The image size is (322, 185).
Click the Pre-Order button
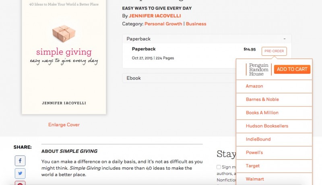point(274,51)
